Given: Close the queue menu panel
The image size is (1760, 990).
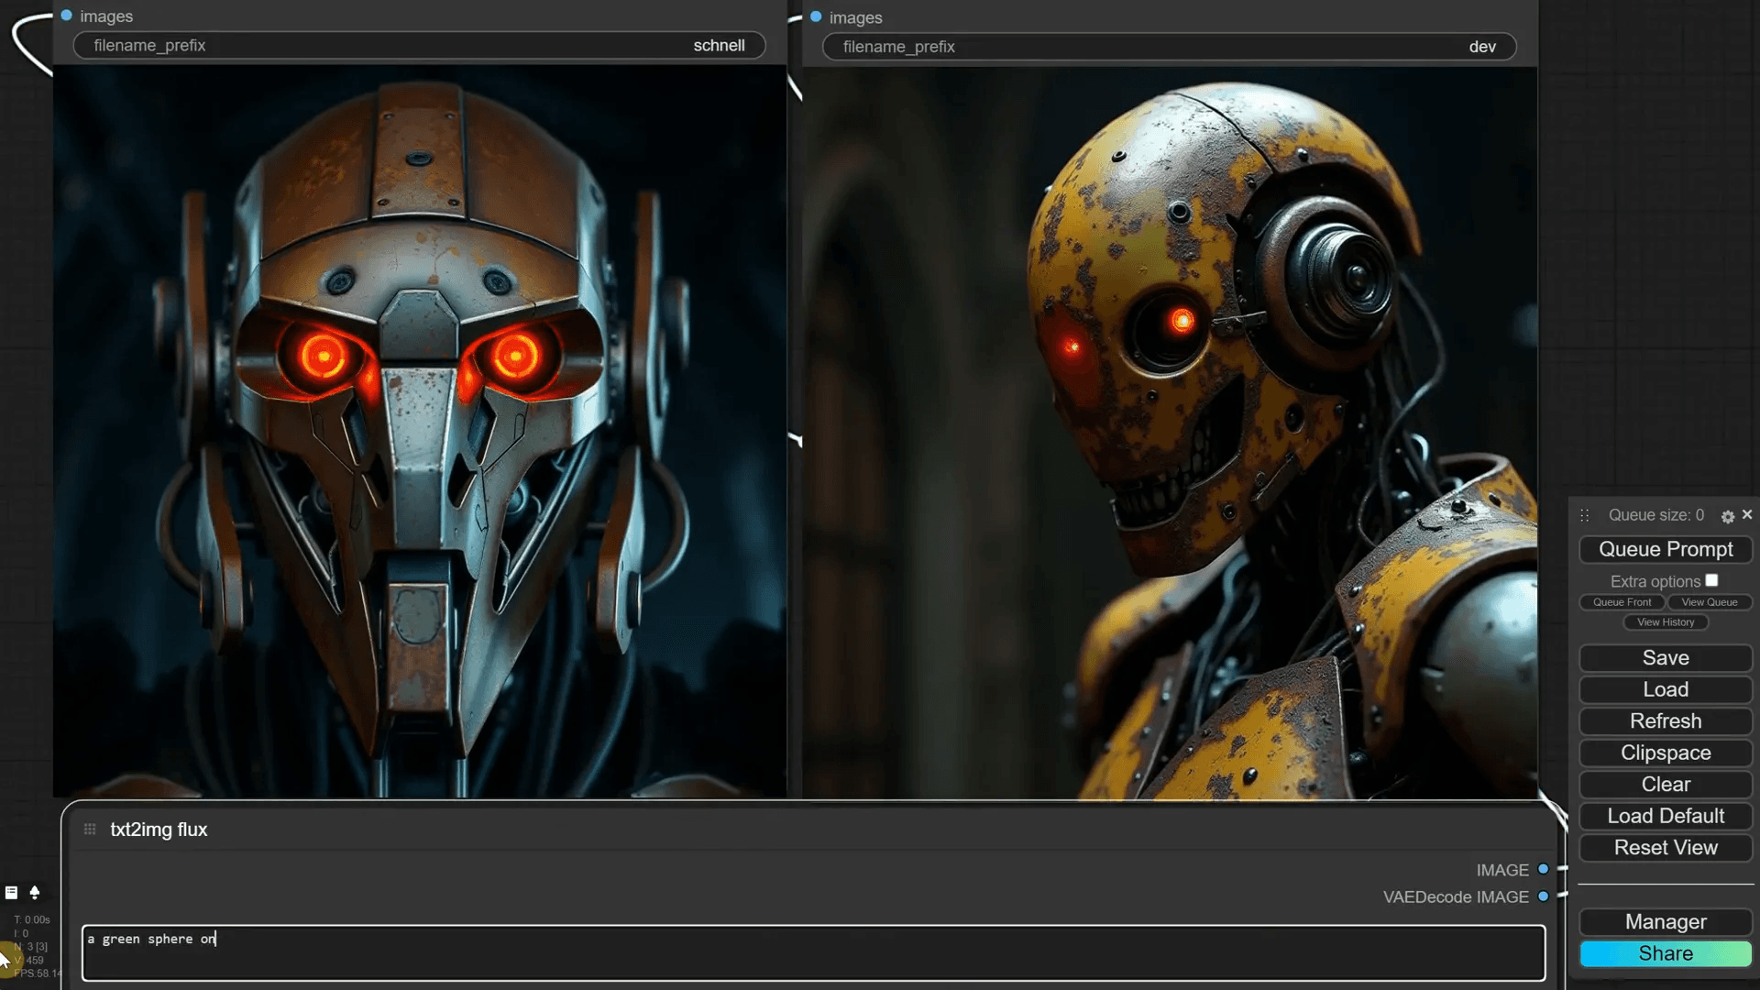Looking at the screenshot, I should [x=1747, y=515].
